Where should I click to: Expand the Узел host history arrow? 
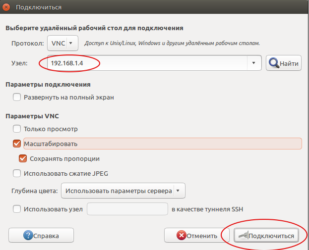click(x=253, y=63)
